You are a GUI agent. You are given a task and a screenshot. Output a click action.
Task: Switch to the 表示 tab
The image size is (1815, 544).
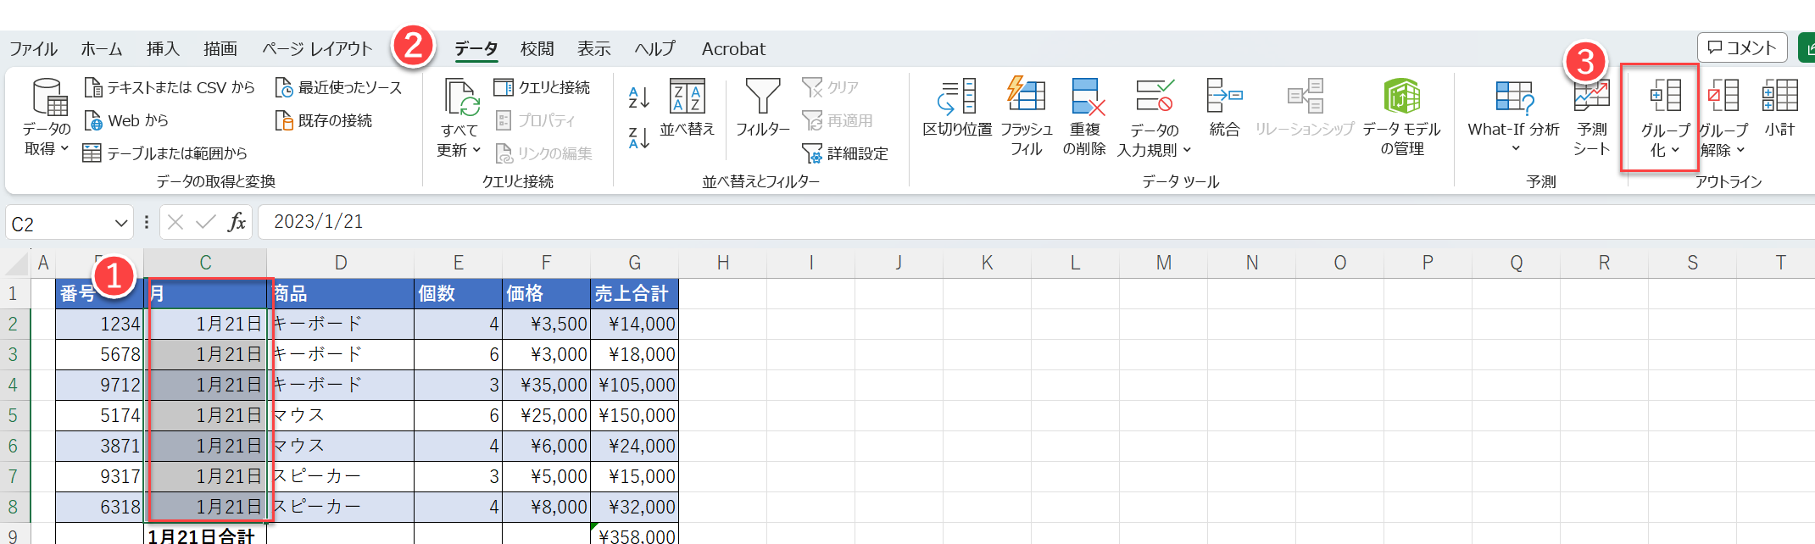tap(594, 49)
